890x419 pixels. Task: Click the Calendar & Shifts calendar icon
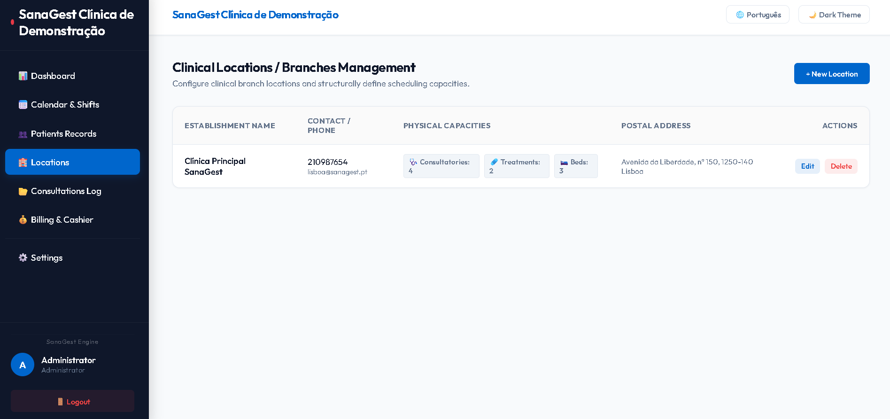(23, 105)
